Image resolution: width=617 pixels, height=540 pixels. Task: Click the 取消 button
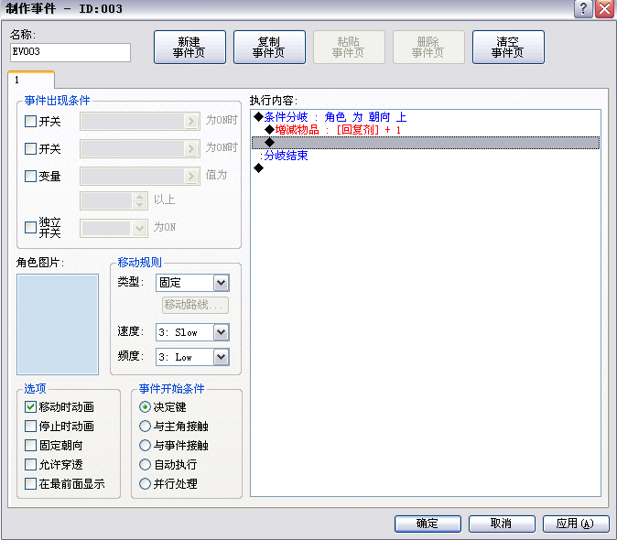tap(502, 524)
